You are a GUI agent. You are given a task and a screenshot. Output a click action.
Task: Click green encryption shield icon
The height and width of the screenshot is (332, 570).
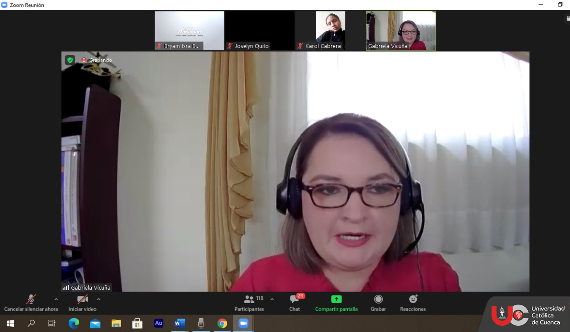tap(70, 60)
